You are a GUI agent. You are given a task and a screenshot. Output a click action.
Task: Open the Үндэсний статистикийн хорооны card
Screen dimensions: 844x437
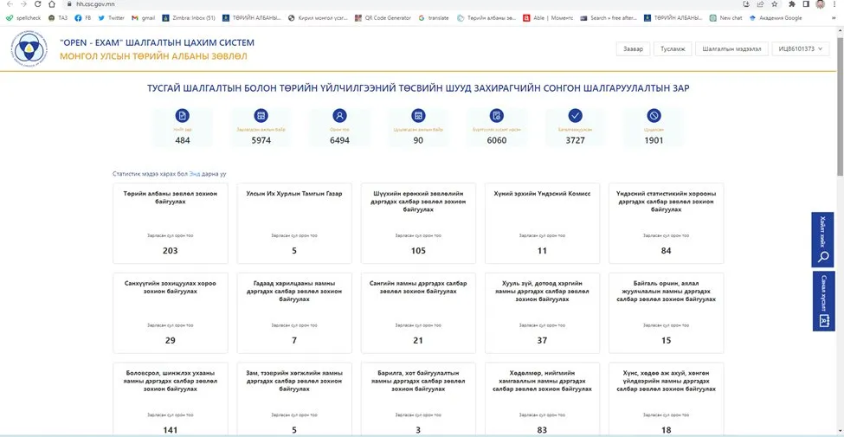coord(666,223)
